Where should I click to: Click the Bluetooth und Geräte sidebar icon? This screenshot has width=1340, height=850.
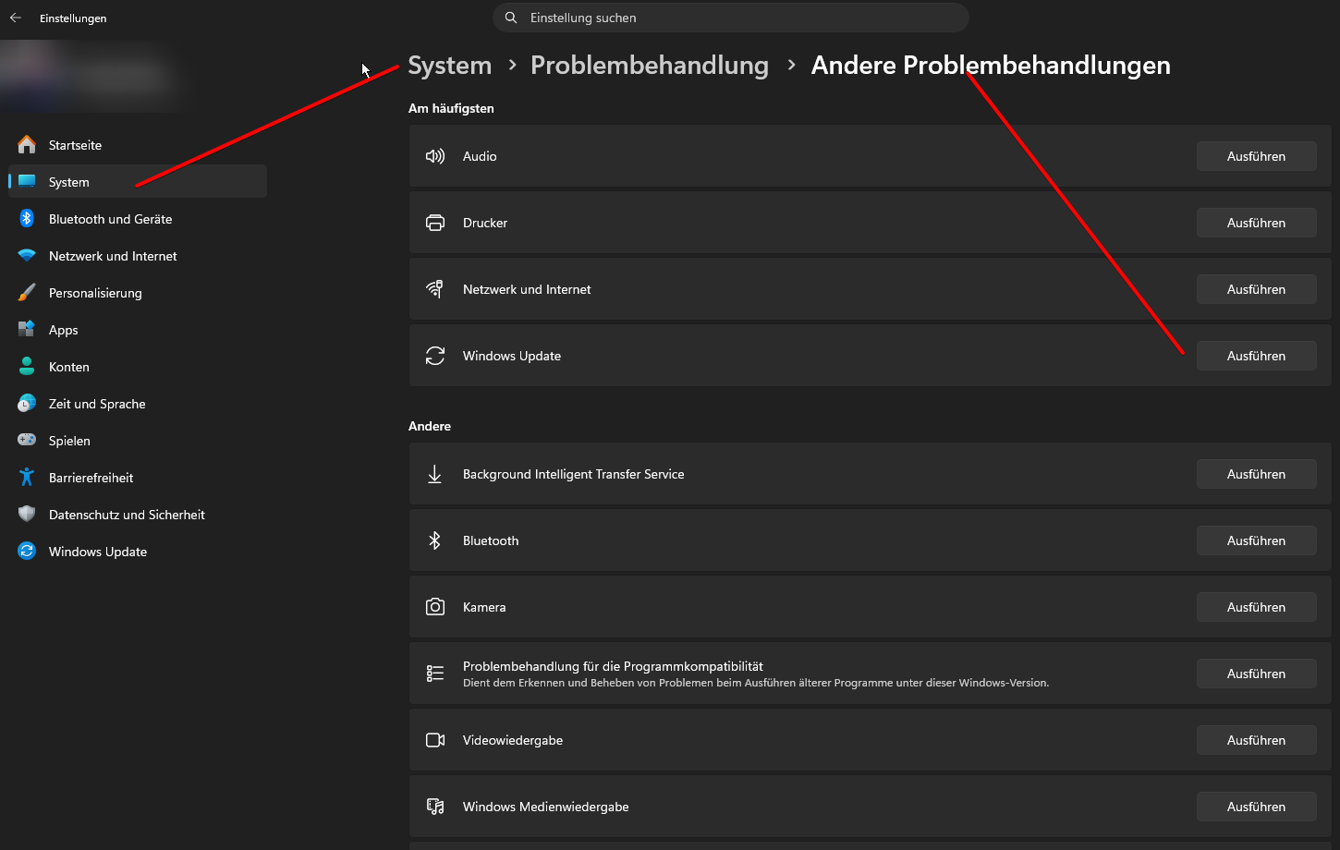tap(27, 219)
